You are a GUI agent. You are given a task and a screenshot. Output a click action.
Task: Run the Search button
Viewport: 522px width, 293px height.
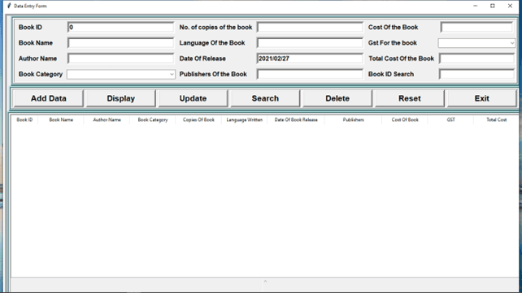coord(265,98)
